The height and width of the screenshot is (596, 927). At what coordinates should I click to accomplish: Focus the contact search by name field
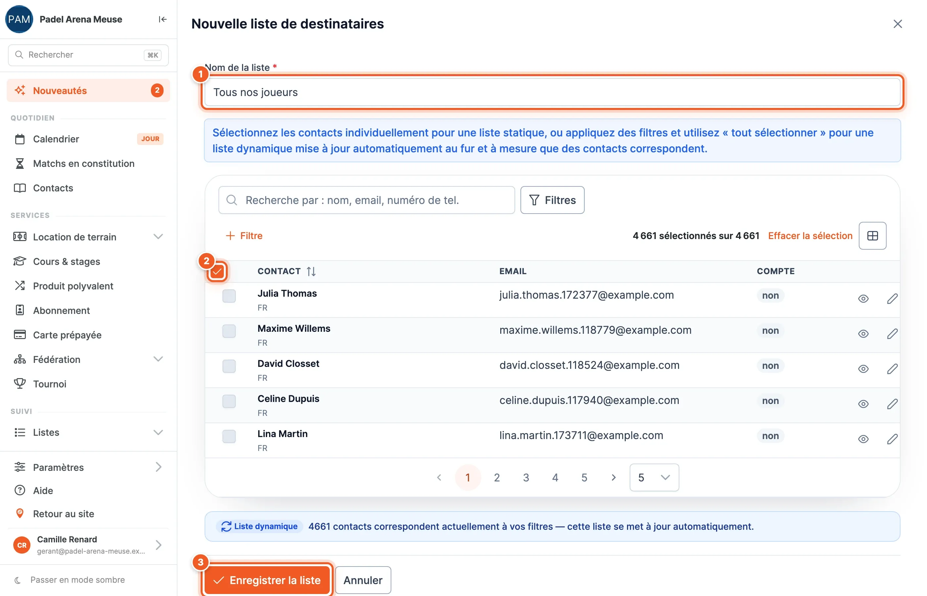[x=366, y=200]
